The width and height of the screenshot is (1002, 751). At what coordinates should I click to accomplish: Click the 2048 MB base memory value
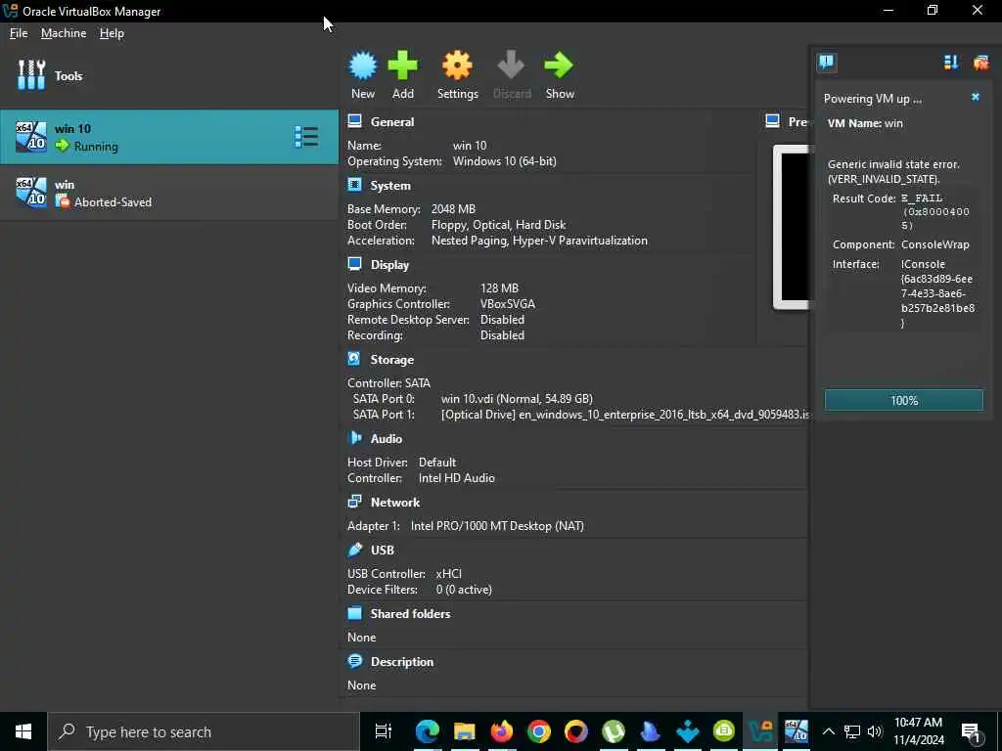[453, 209]
